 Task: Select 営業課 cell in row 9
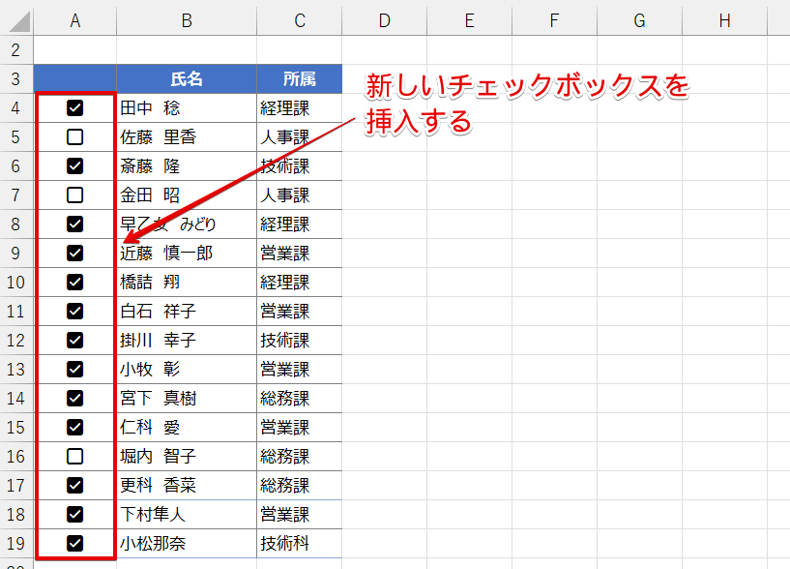(300, 254)
